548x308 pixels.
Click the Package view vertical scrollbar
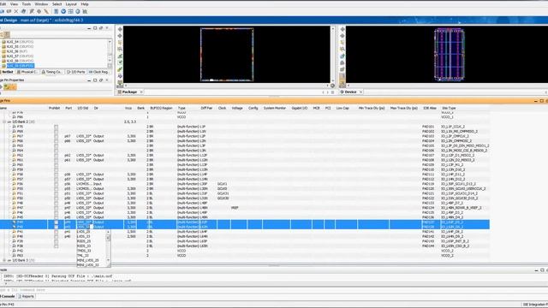coord(332,55)
